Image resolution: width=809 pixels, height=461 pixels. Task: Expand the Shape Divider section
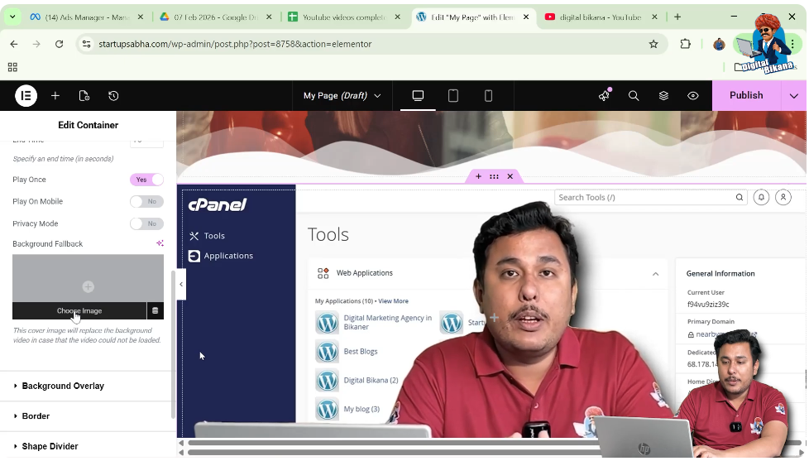50,447
